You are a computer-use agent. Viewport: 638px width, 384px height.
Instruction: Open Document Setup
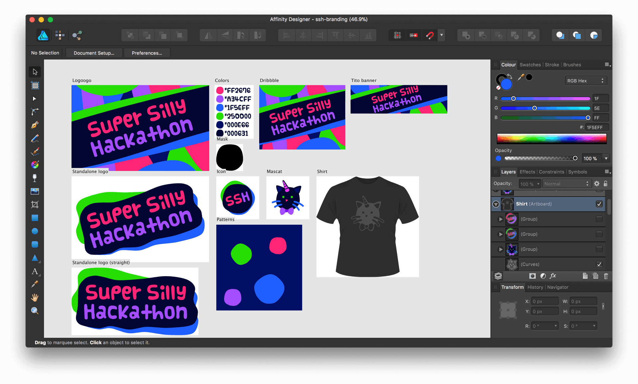point(94,53)
